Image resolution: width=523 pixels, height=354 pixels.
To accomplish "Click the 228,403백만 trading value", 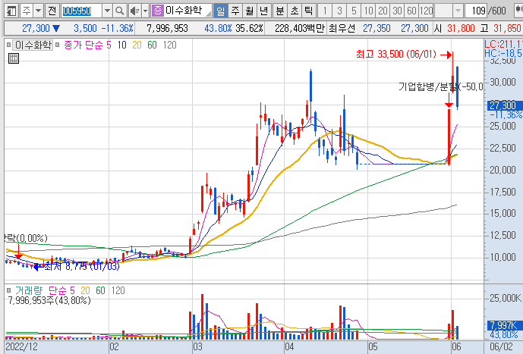I will coord(300,28).
